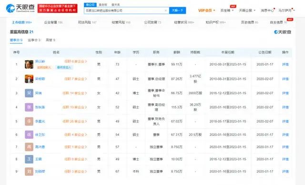Click the purple 张 avatar in row 4
The image size is (305, 185).
pyautogui.click(x=29, y=107)
